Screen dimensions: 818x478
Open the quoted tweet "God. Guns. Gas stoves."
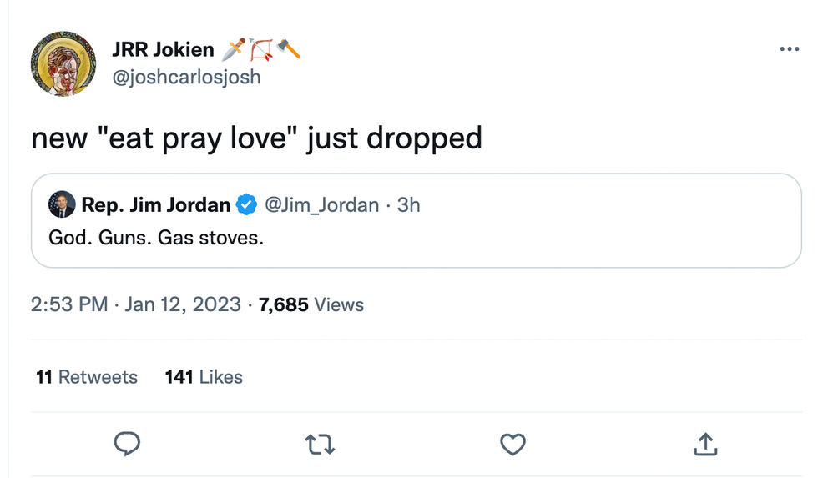156,238
